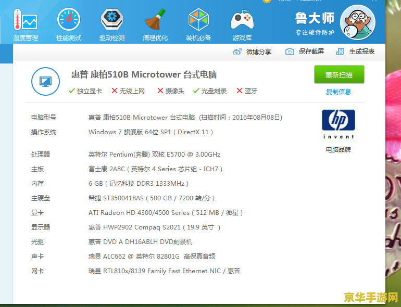The height and width of the screenshot is (307, 401).
Task: Click the DVD A DH16ABLH drive value
Action: tap(140, 242)
